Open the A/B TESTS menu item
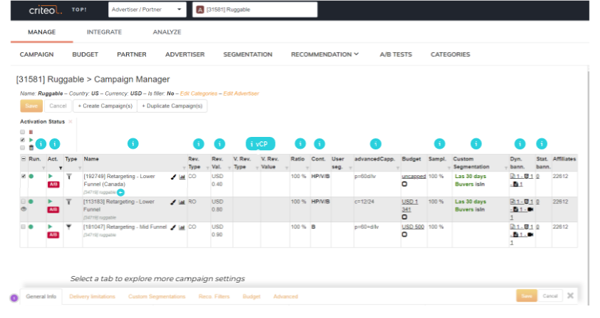 [x=396, y=54]
